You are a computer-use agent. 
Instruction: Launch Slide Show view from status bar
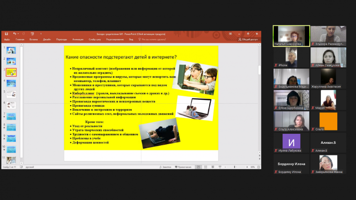click(220, 167)
